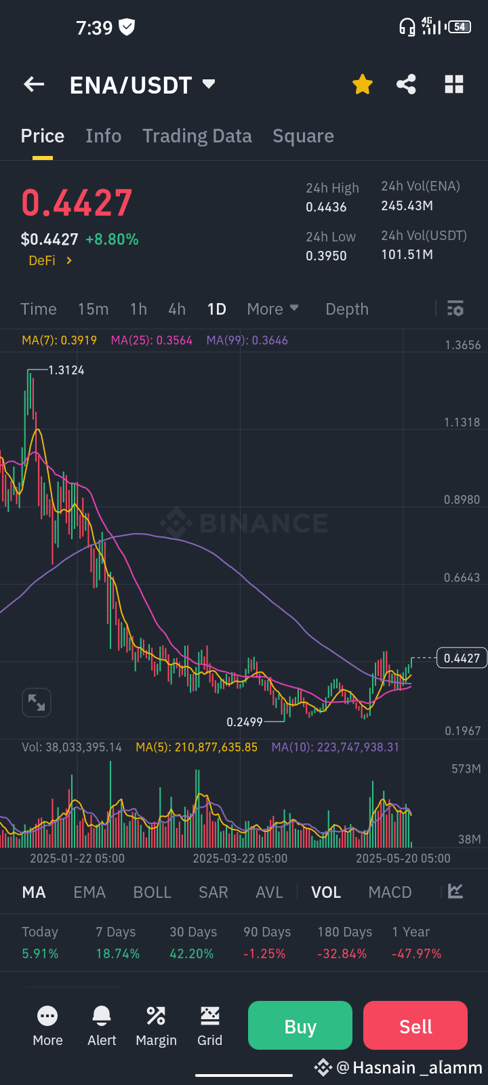488x1085 pixels.
Task: Switch to the Trading Data tab
Action: coord(197,136)
